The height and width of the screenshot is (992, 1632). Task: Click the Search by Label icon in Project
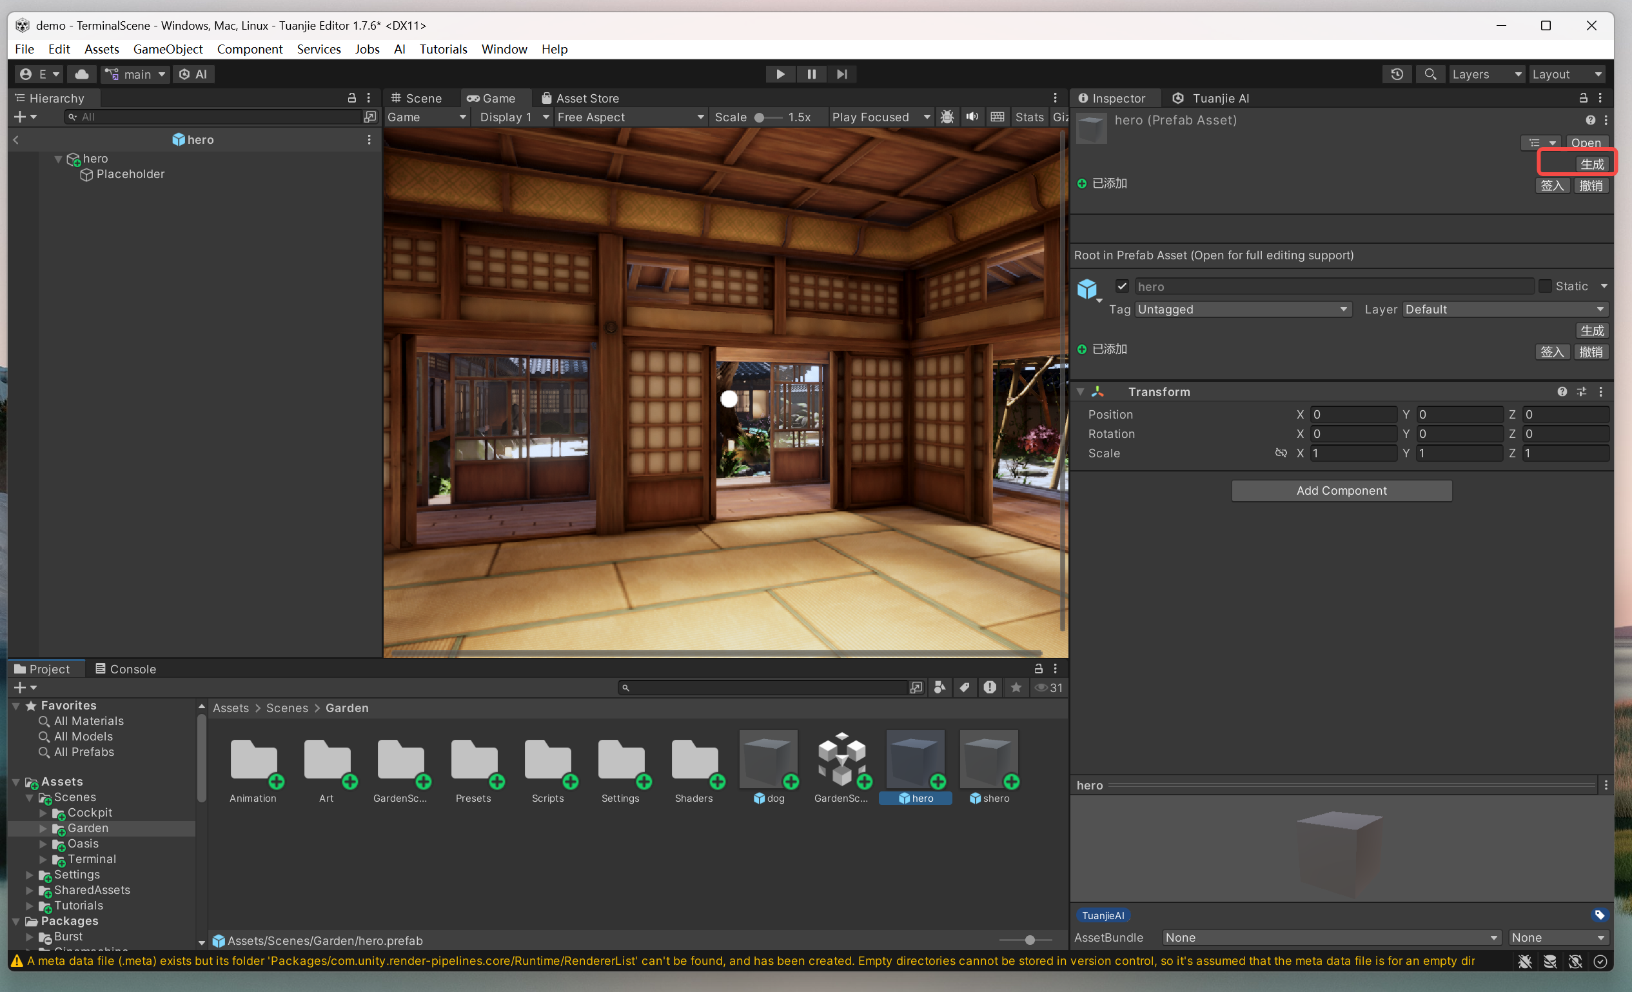965,688
